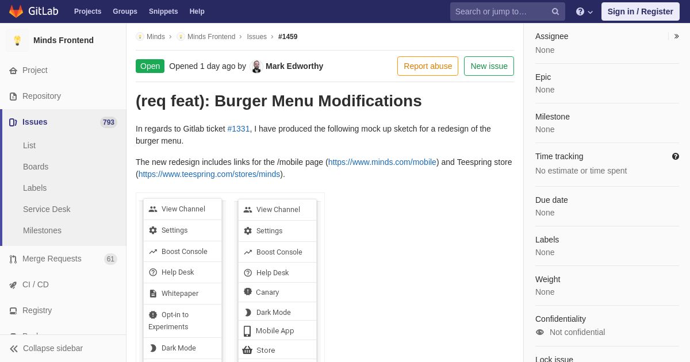Viewport: 690px width, 362px height.
Task: Click the Weight heading
Action: pos(548,279)
